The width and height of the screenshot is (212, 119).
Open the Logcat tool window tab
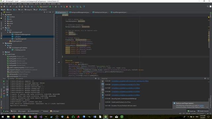click(22, 111)
